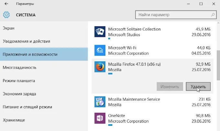Select Приложения и возможности in the sidebar

click(30, 54)
